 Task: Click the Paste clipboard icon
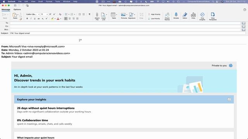15,15
